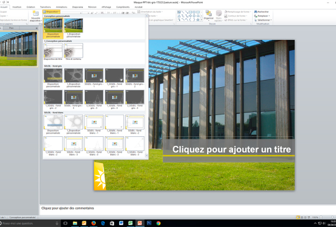Open PowerPoint from the Windows taskbar
Image resolution: width=336 pixels, height=227 pixels.
140,223
